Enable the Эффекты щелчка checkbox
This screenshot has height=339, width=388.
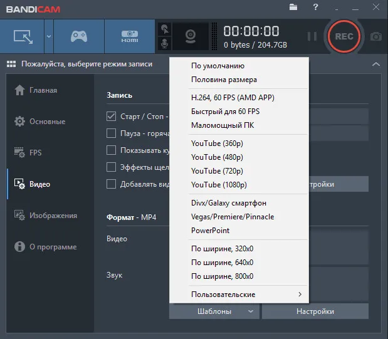point(111,167)
